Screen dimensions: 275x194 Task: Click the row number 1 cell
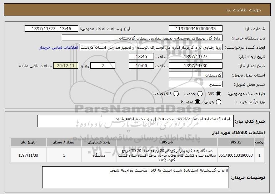pyautogui.click(x=259, y=155)
